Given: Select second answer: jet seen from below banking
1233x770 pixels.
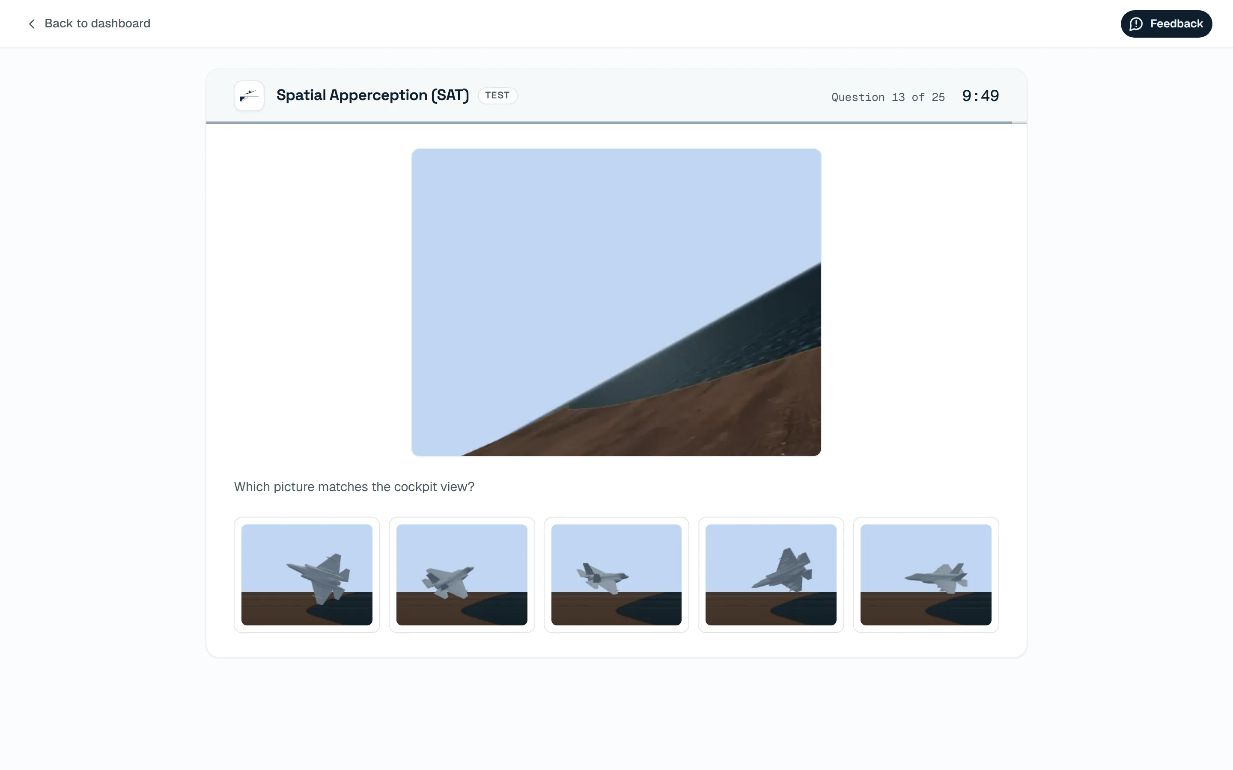Looking at the screenshot, I should [x=462, y=575].
